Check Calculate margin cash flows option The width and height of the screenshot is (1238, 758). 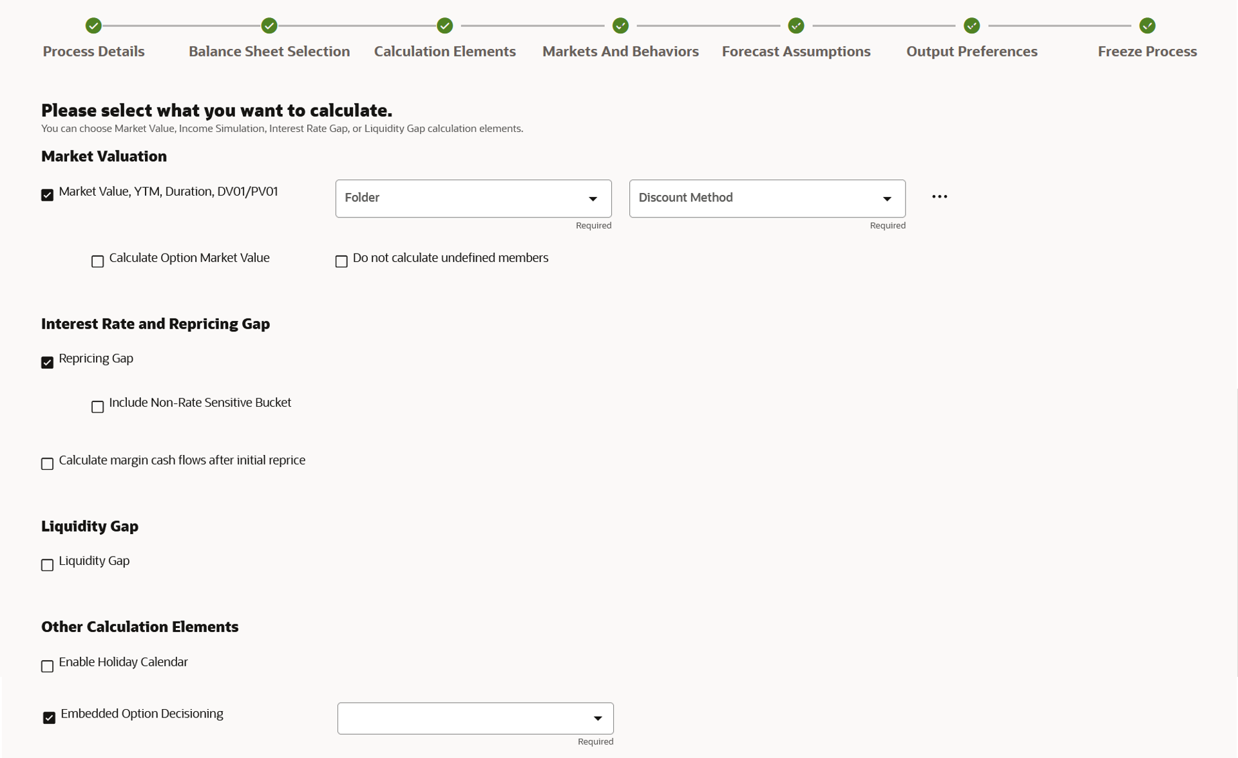(x=48, y=464)
